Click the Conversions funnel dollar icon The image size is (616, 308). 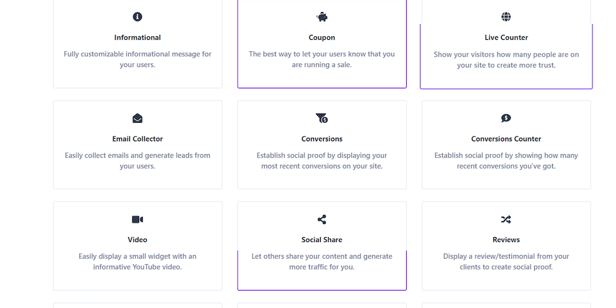click(322, 119)
